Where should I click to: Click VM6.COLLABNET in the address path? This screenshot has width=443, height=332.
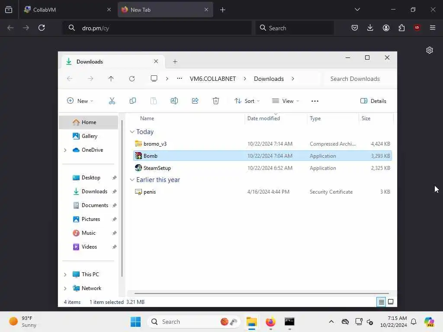(x=213, y=79)
